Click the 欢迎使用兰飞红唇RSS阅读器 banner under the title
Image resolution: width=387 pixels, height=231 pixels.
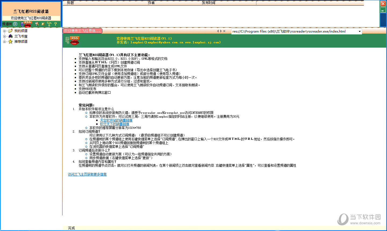(x=31, y=18)
